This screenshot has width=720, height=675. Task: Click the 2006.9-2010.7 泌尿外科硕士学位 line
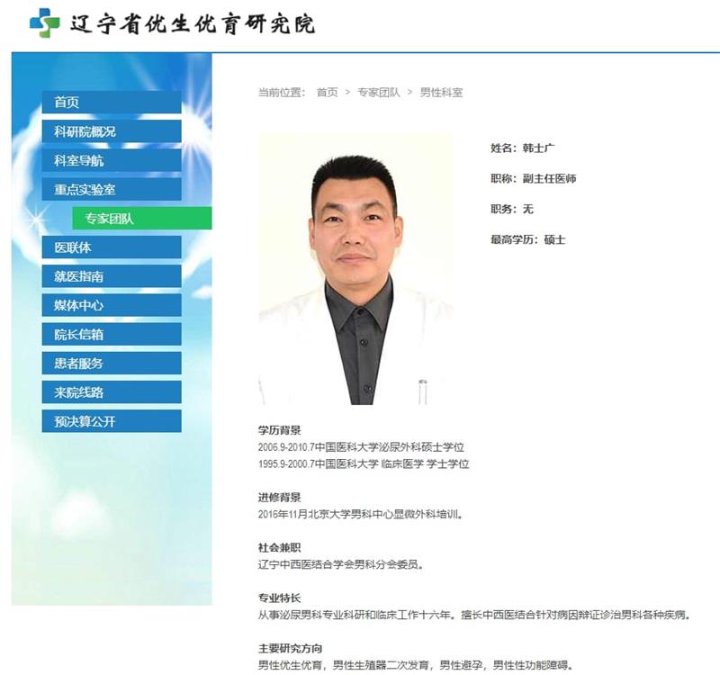362,447
